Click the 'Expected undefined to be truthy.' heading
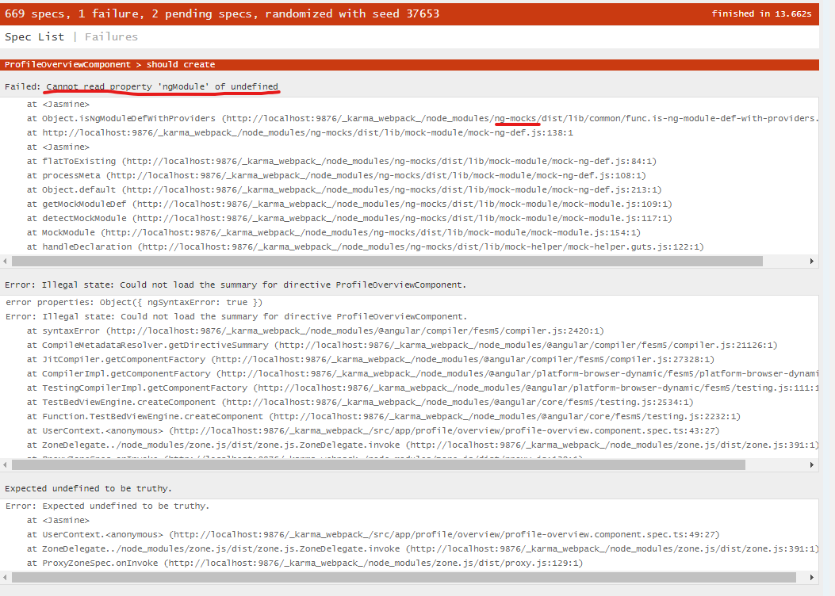The image size is (835, 596). click(88, 489)
